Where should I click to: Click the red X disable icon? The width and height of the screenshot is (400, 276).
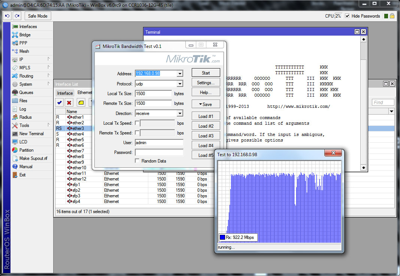[x=69, y=102]
